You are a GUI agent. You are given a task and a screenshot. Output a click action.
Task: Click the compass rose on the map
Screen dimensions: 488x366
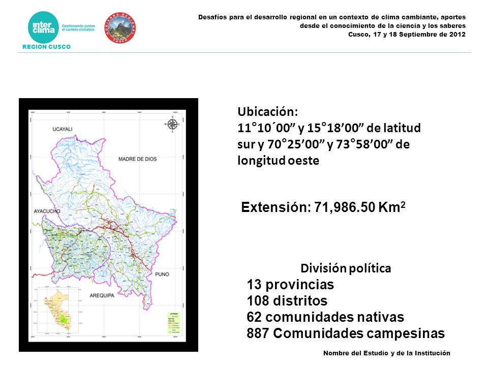[x=172, y=125]
